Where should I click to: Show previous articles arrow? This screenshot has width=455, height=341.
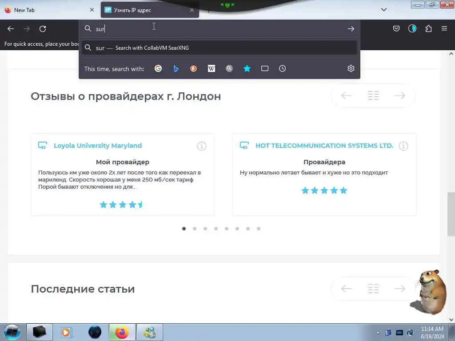347,289
